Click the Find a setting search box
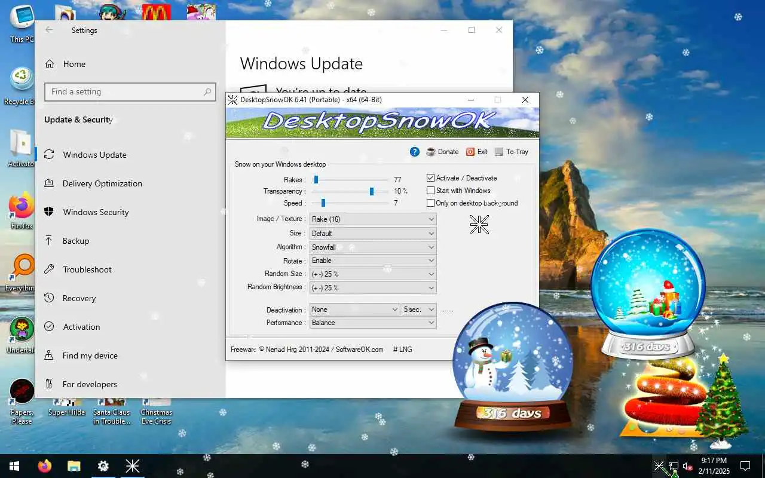The image size is (765, 478). pos(130,92)
